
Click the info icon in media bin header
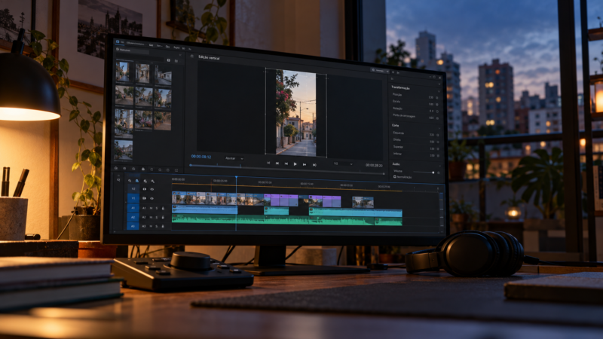(x=168, y=60)
